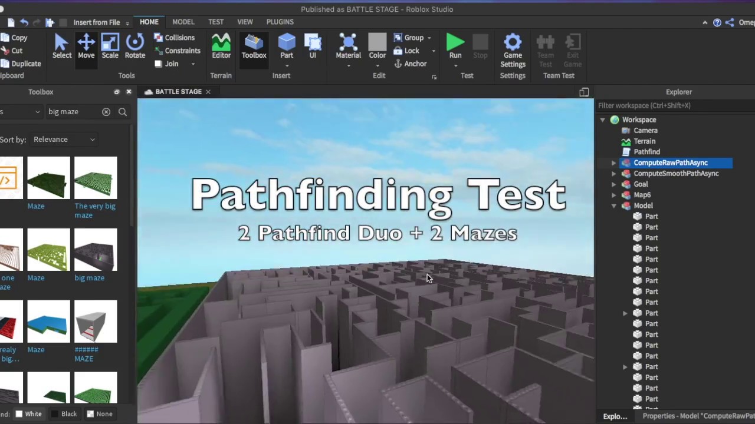755x424 pixels.
Task: Toggle Anchor on selection
Action: [x=410, y=64]
